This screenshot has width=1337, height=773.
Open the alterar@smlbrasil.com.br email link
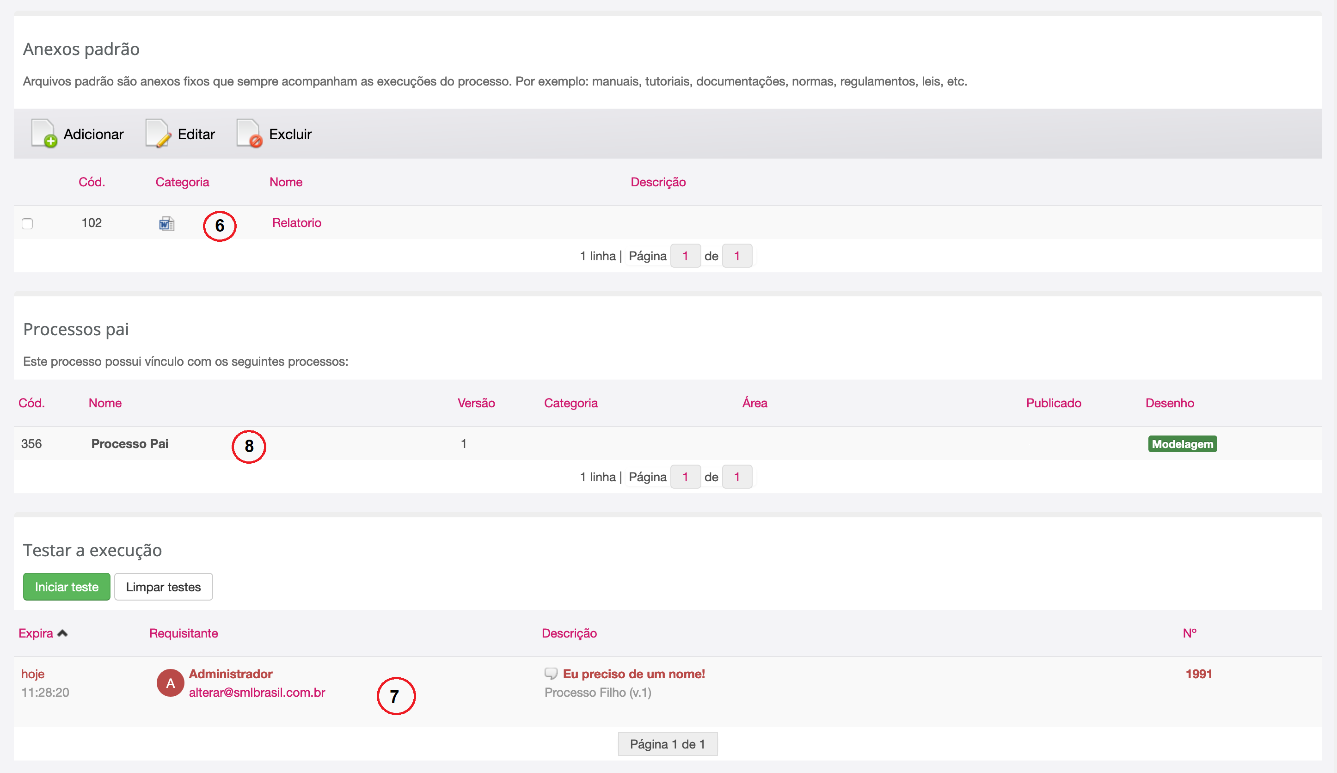(257, 693)
